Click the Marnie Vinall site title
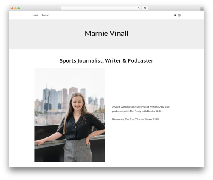Screen dimensions: 213x180 (x=106, y=34)
